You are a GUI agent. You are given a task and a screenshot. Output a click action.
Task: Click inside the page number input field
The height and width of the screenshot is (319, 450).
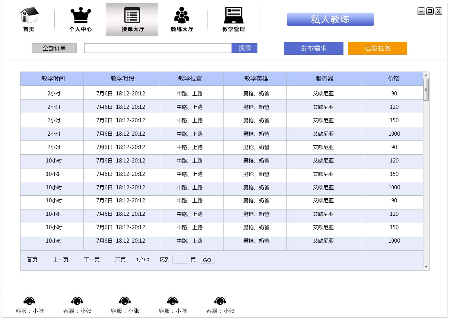coord(180,259)
